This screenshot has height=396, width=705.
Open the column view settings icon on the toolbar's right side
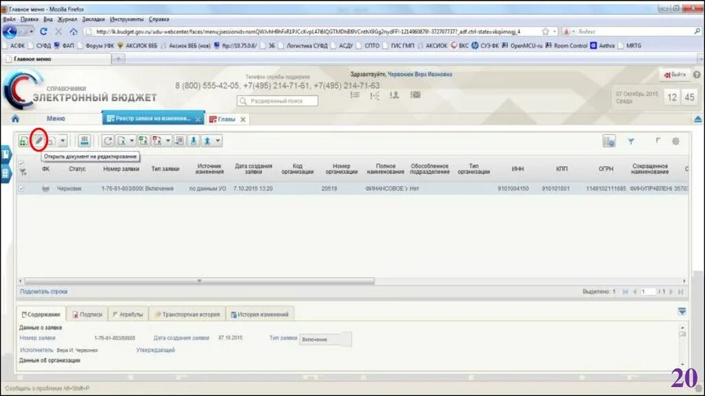pos(609,141)
